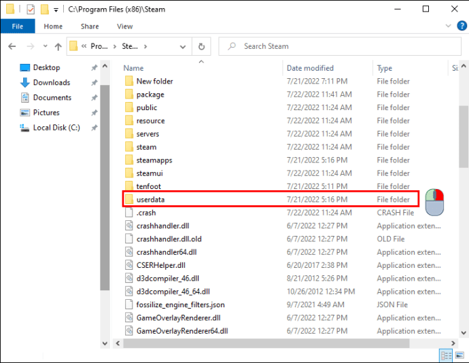Screen dimensions: 469x363
Task: Click the crashhandler64.dll file icon
Action: coord(129,252)
